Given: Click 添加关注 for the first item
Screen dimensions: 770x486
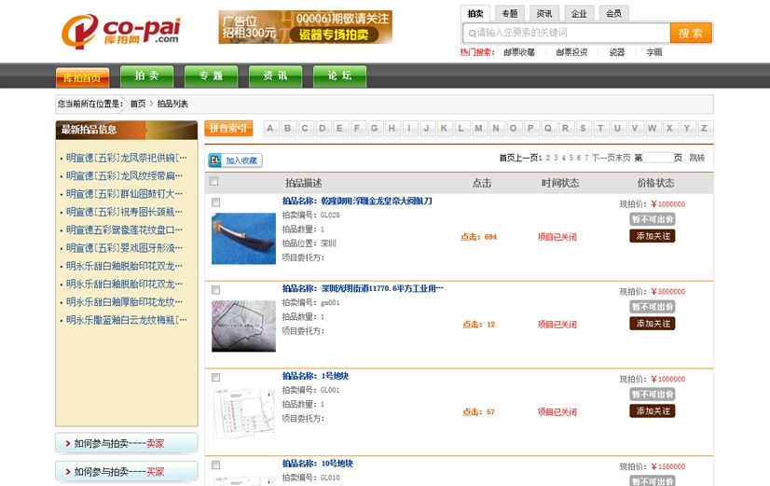Looking at the screenshot, I should click(x=652, y=236).
